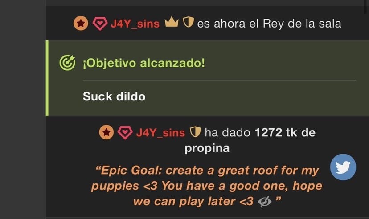
Task: Click the shield icon before 'ha dado'
Action: (195, 132)
